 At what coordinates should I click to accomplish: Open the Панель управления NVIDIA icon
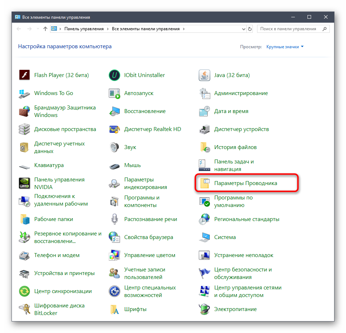tap(24, 183)
